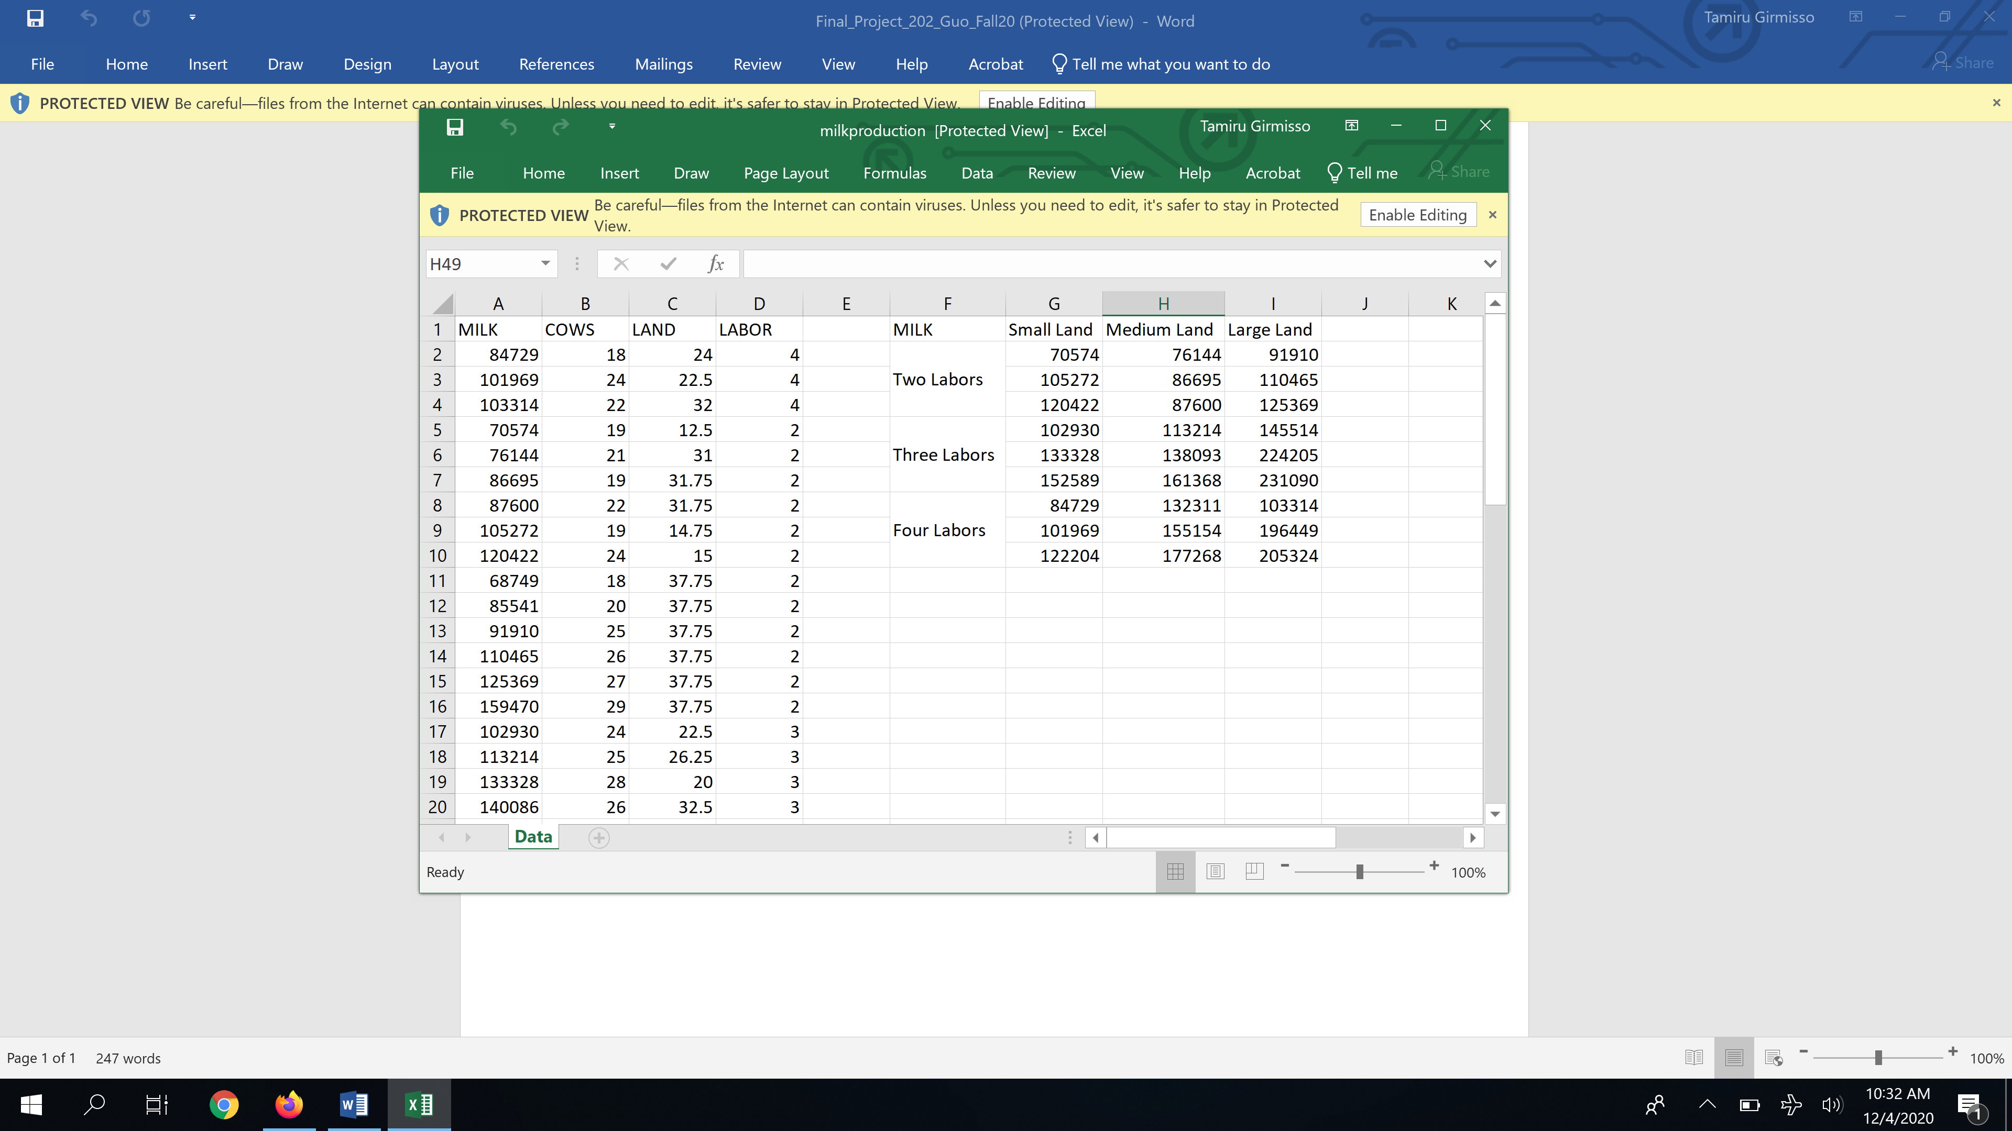Toggle Word Read Mode view button
The image size is (2012, 1131).
point(1694,1058)
